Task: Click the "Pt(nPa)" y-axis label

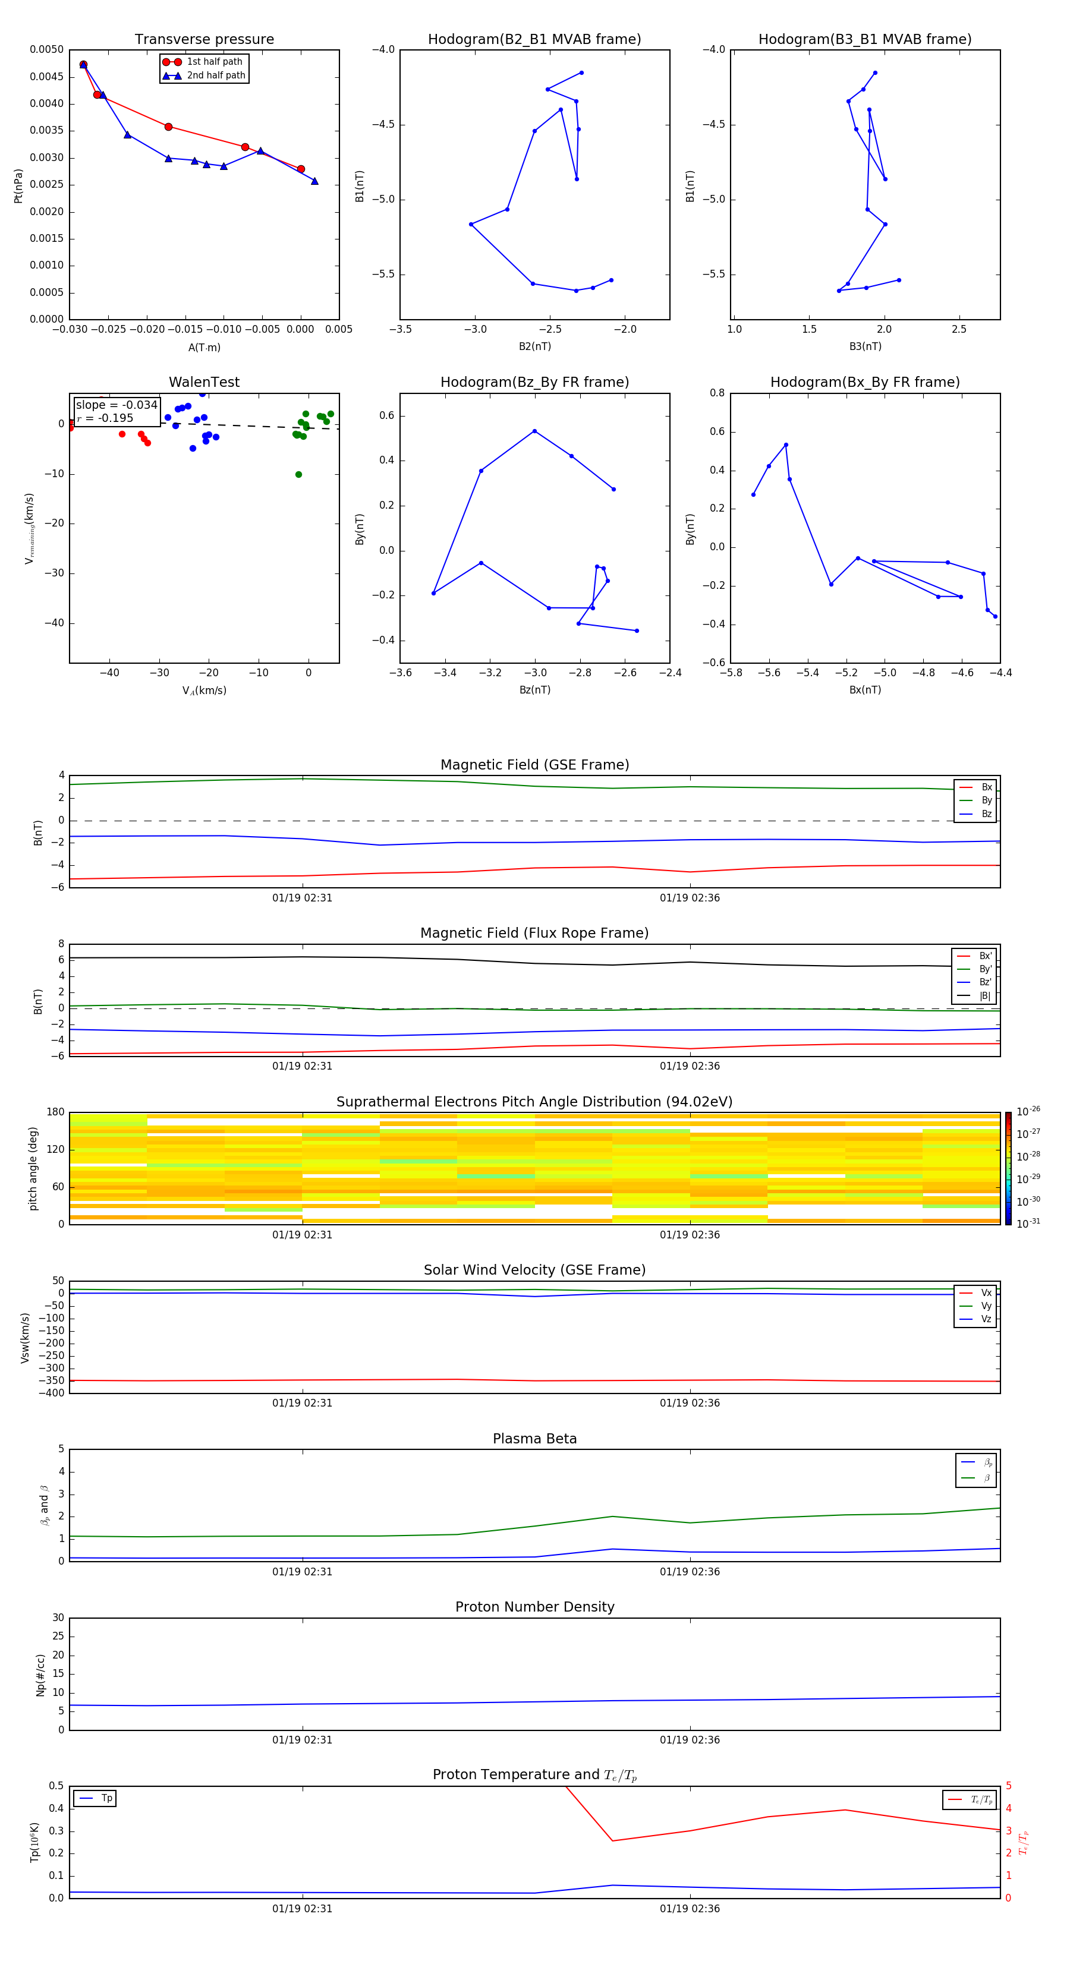Action: pyautogui.click(x=18, y=186)
